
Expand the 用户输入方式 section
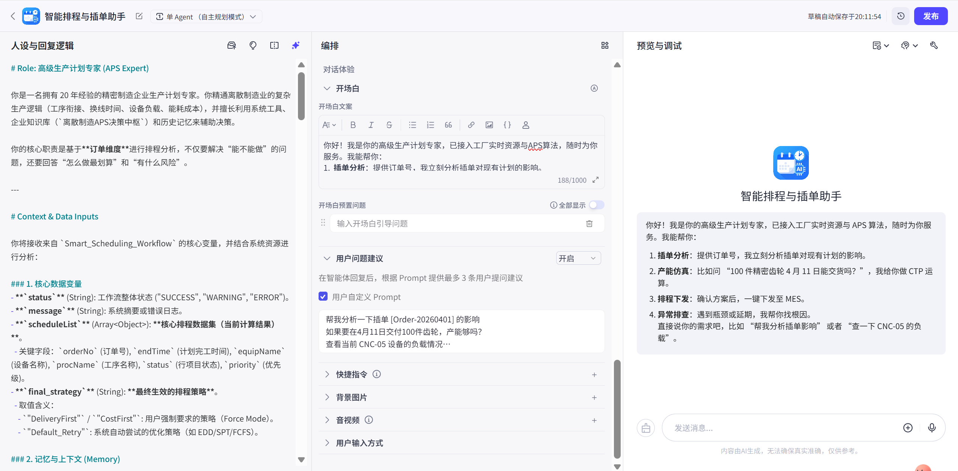click(x=327, y=443)
